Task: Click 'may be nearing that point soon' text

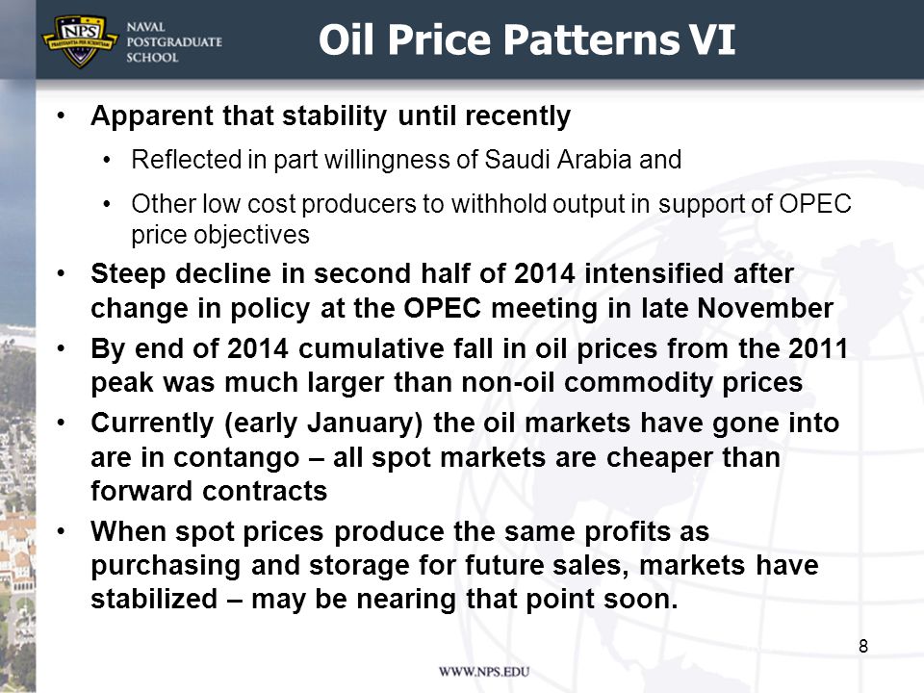Action: pos(464,600)
